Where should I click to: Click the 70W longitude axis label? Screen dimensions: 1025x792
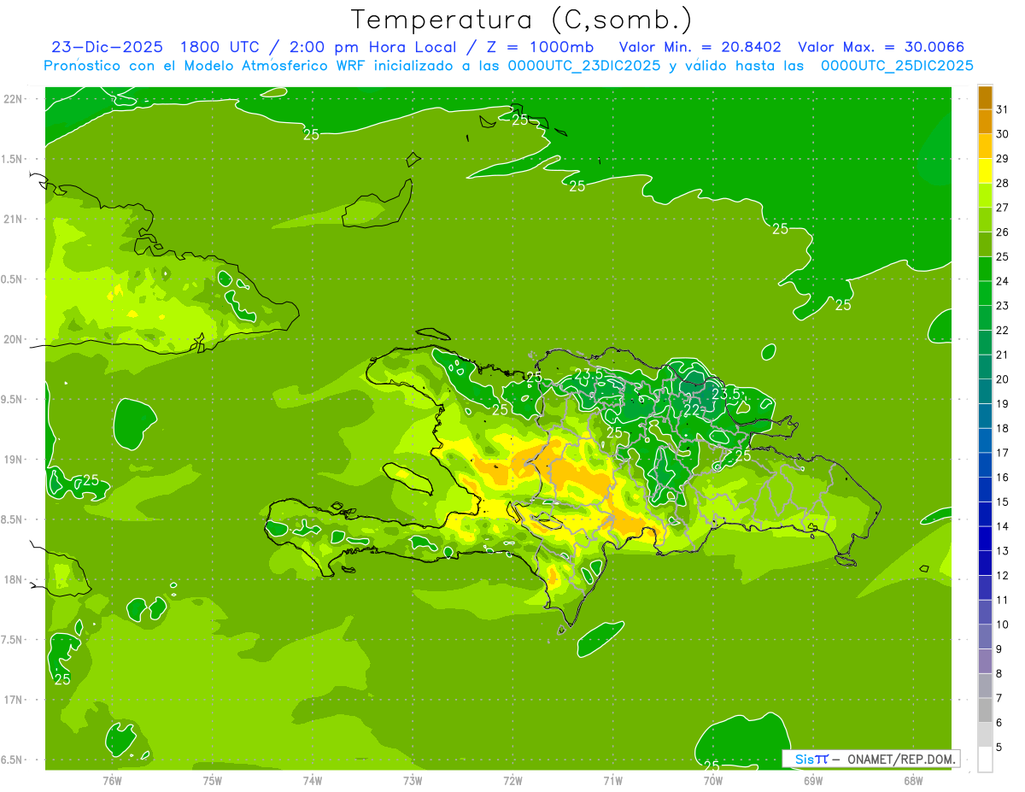[x=713, y=780]
